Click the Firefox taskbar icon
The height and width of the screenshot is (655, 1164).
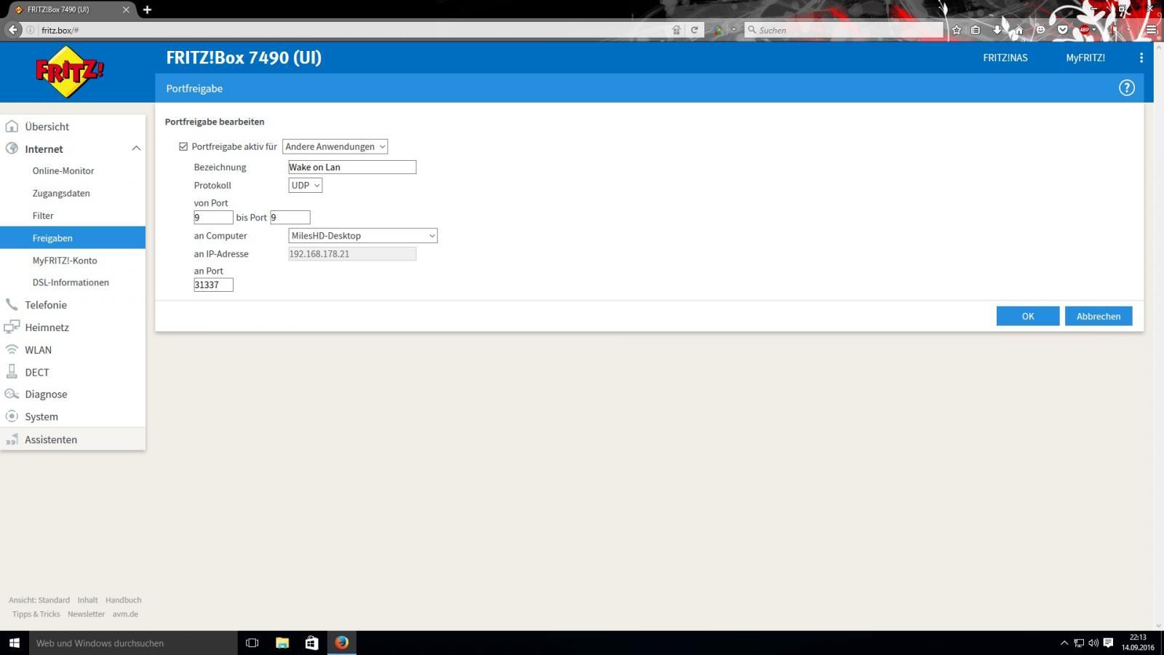(x=341, y=643)
